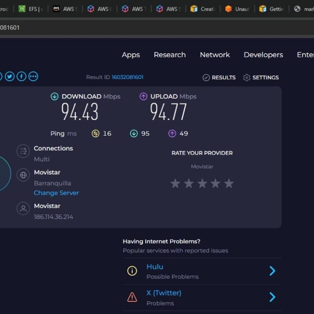
Task: Click the X (Twitter) warning triangle icon
Action: 132,297
